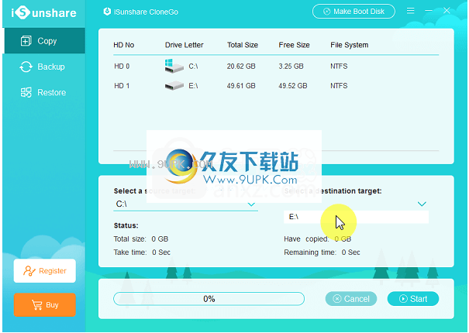Click the Buy button
The image size is (469, 333).
coord(44,305)
